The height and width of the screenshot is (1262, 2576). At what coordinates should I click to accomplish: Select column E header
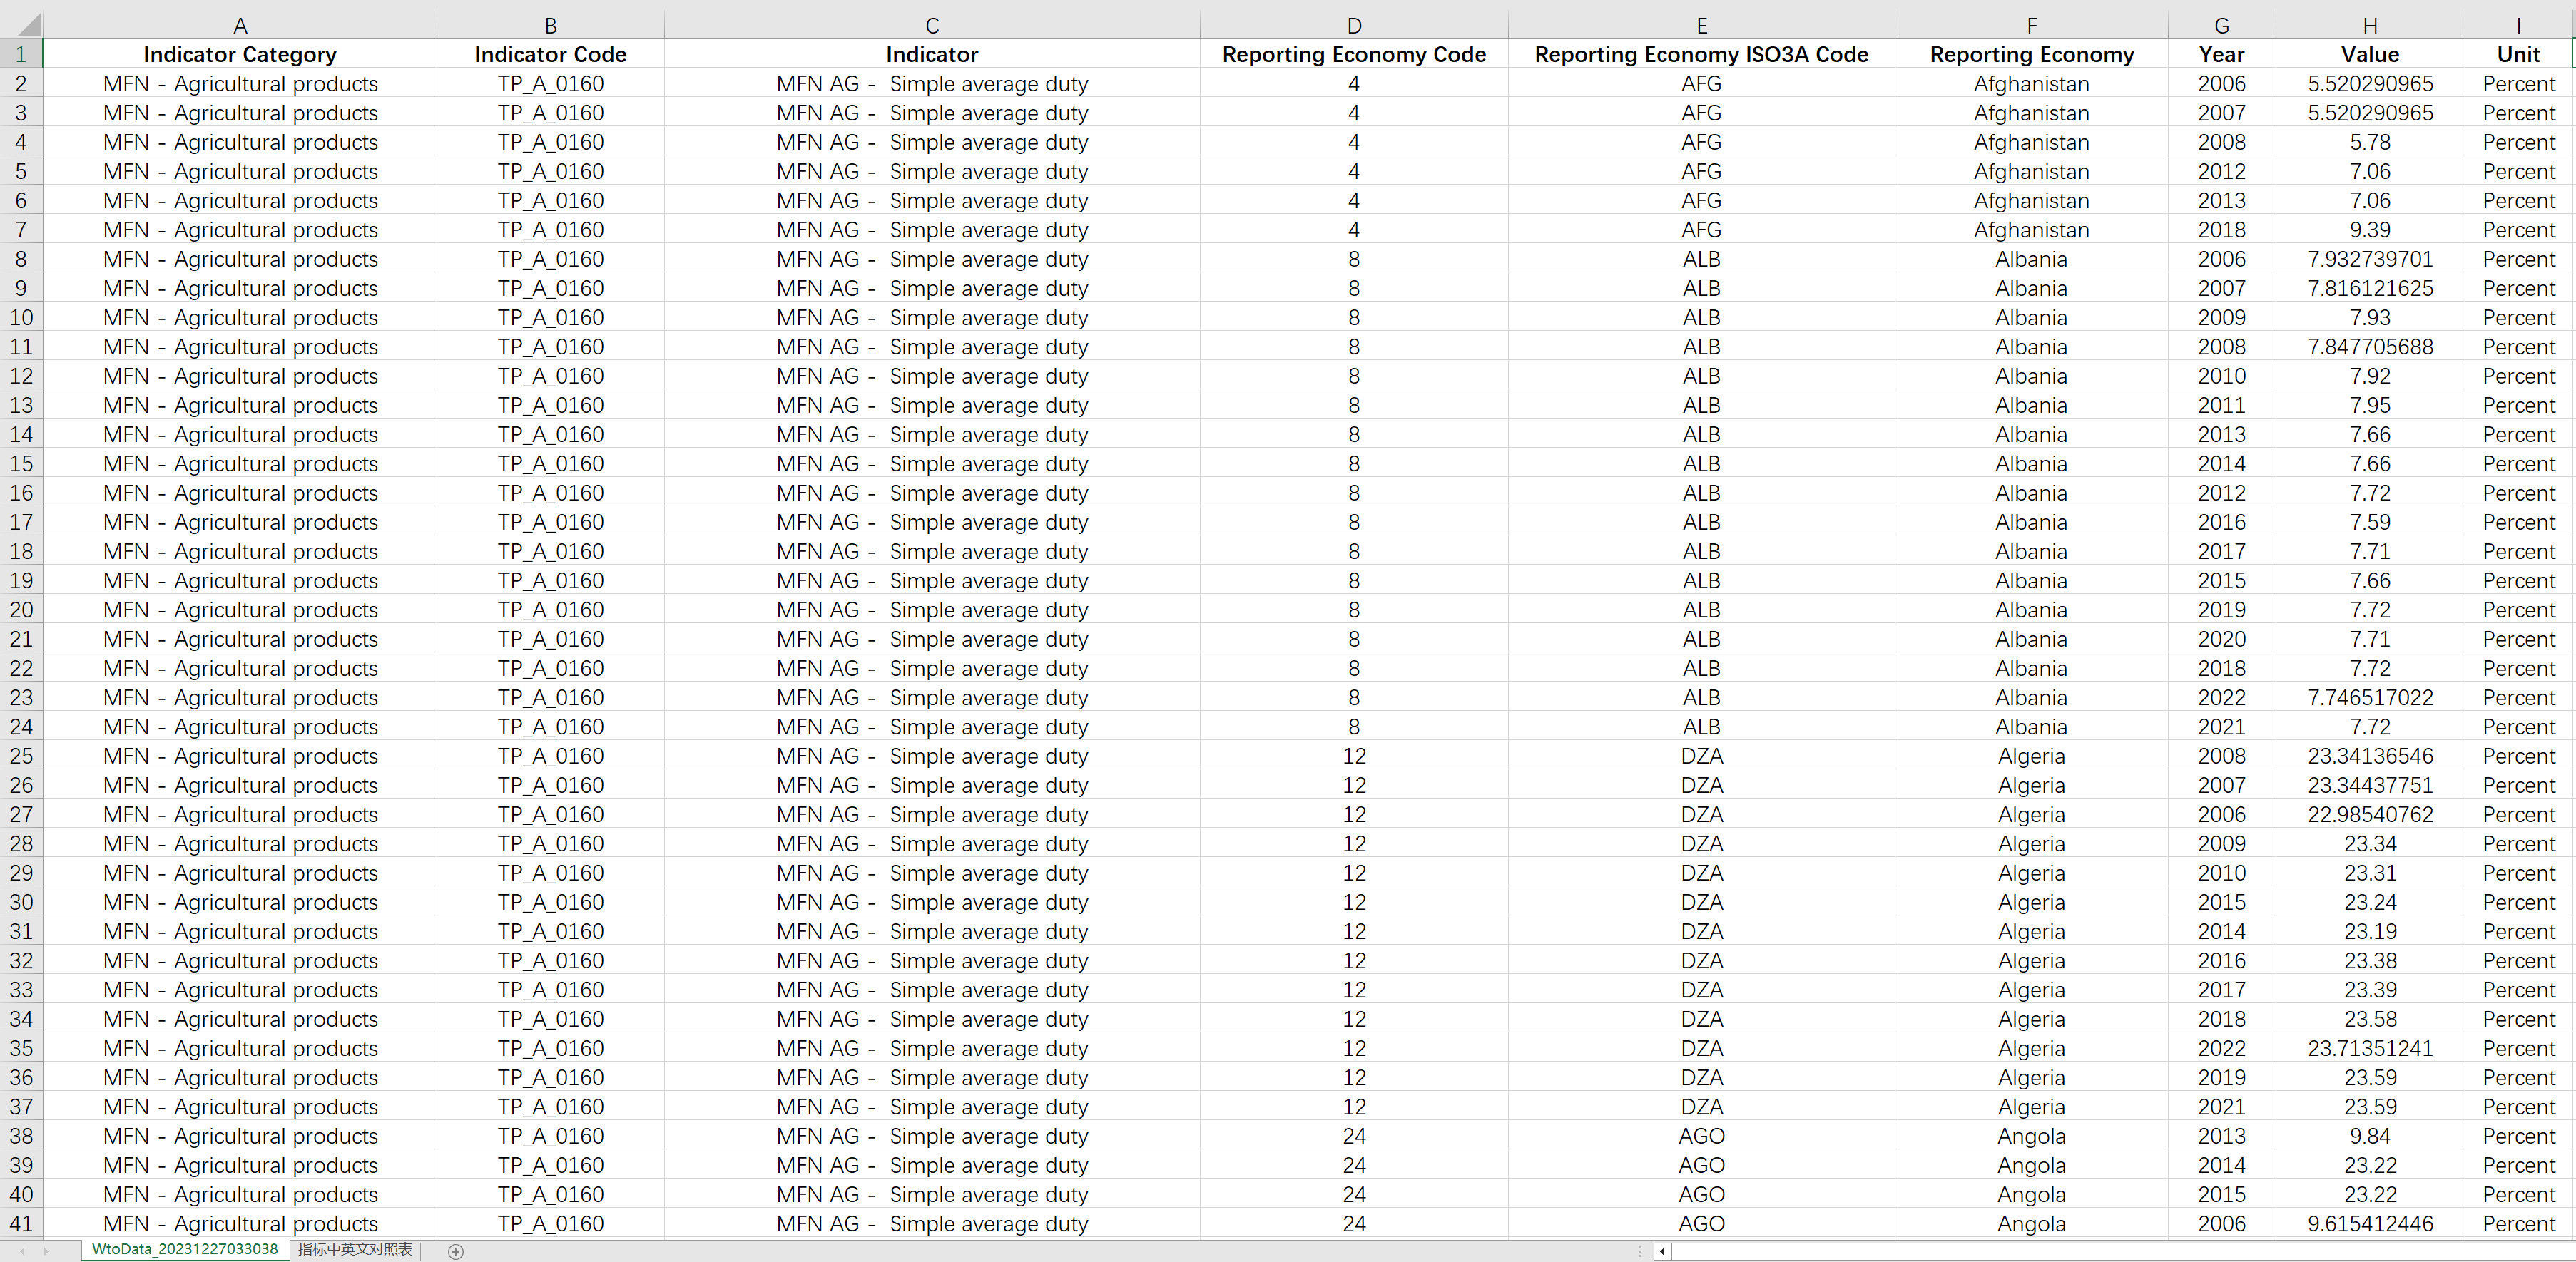(1701, 25)
